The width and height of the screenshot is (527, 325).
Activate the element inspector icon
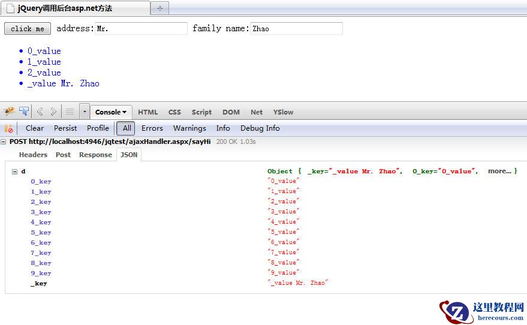point(24,112)
